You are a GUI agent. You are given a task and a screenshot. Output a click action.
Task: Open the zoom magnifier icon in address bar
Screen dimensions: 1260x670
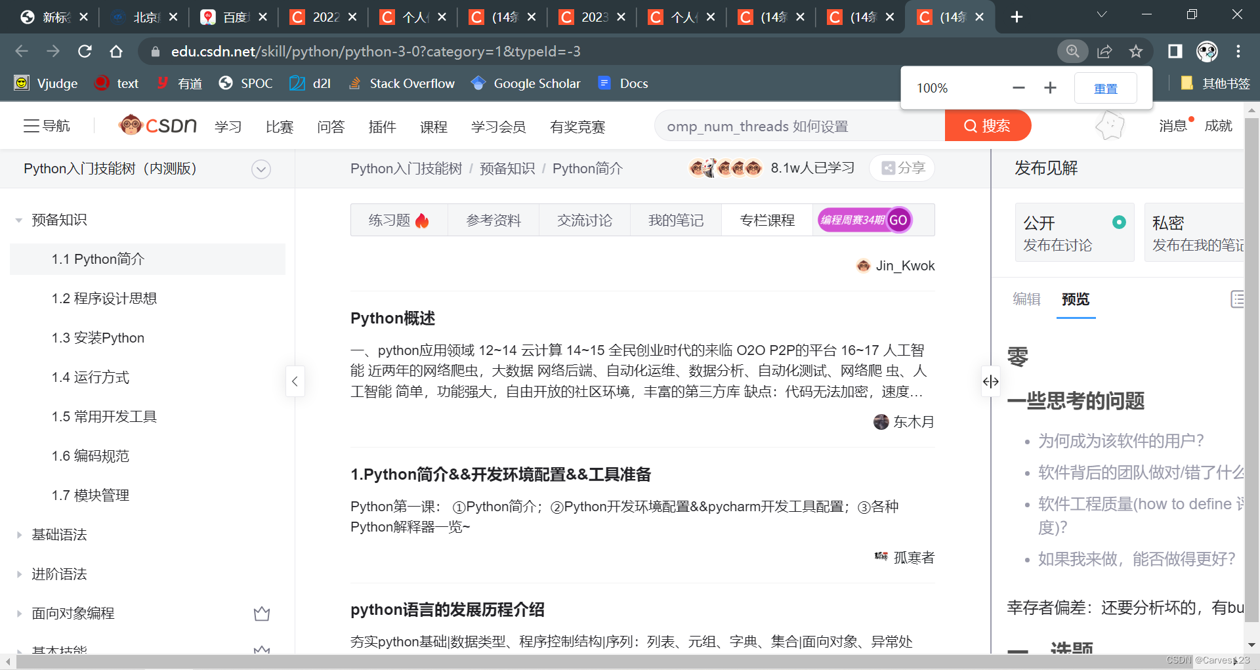pyautogui.click(x=1073, y=51)
